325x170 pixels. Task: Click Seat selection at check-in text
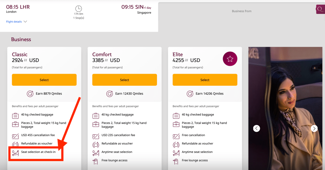(38, 152)
